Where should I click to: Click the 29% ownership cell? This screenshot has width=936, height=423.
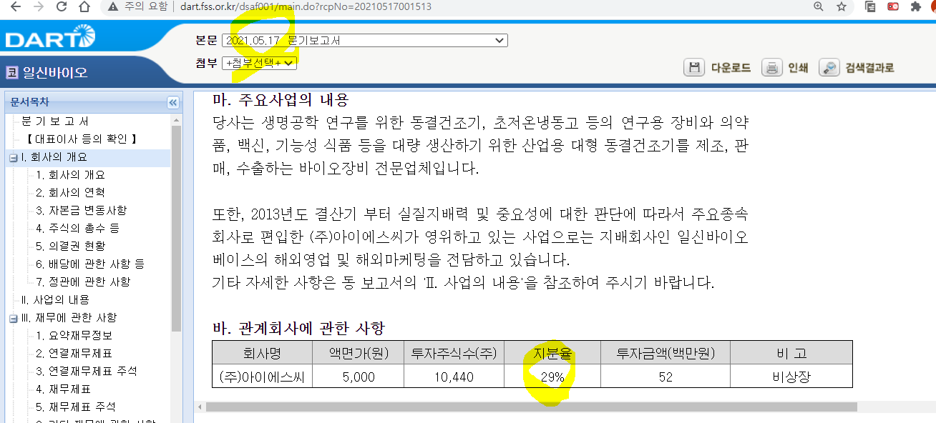[552, 377]
